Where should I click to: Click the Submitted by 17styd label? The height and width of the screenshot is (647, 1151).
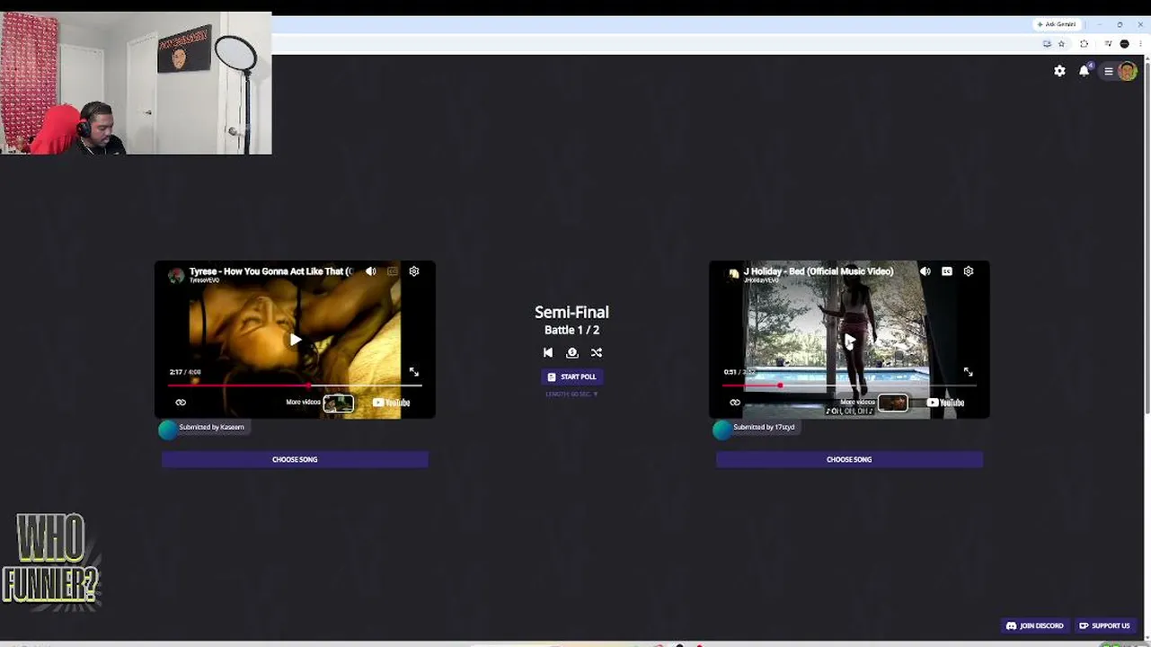[x=764, y=428]
